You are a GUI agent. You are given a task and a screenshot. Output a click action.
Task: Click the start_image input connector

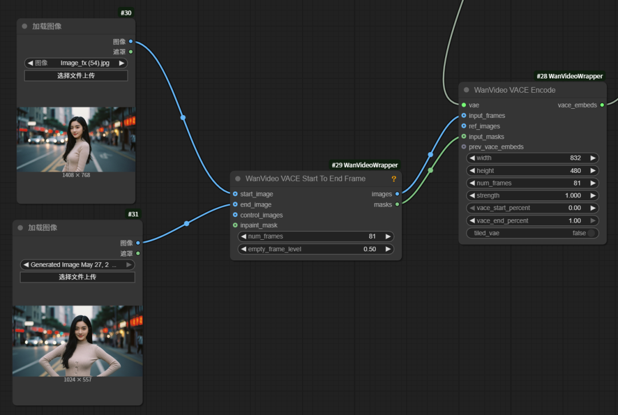pyautogui.click(x=235, y=194)
